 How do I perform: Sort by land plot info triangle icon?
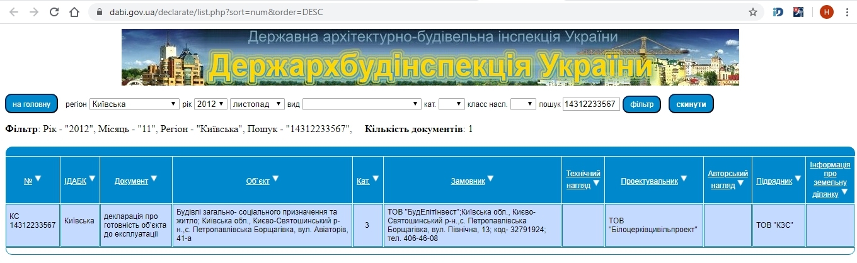tap(844, 192)
